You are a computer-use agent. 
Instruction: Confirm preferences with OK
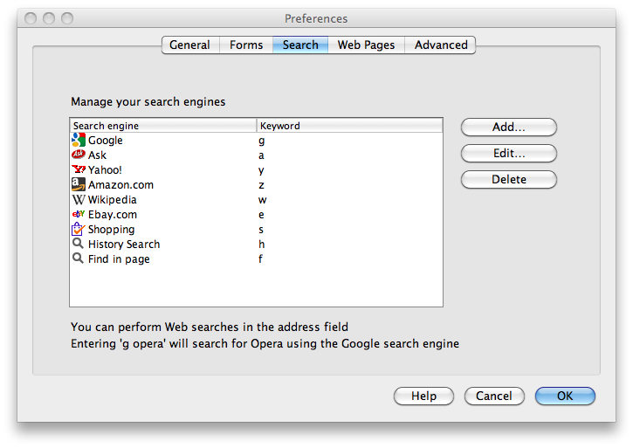click(565, 396)
